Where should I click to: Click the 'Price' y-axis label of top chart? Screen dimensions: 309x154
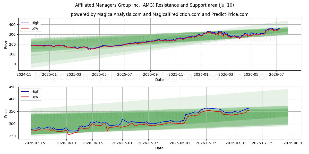(6, 44)
